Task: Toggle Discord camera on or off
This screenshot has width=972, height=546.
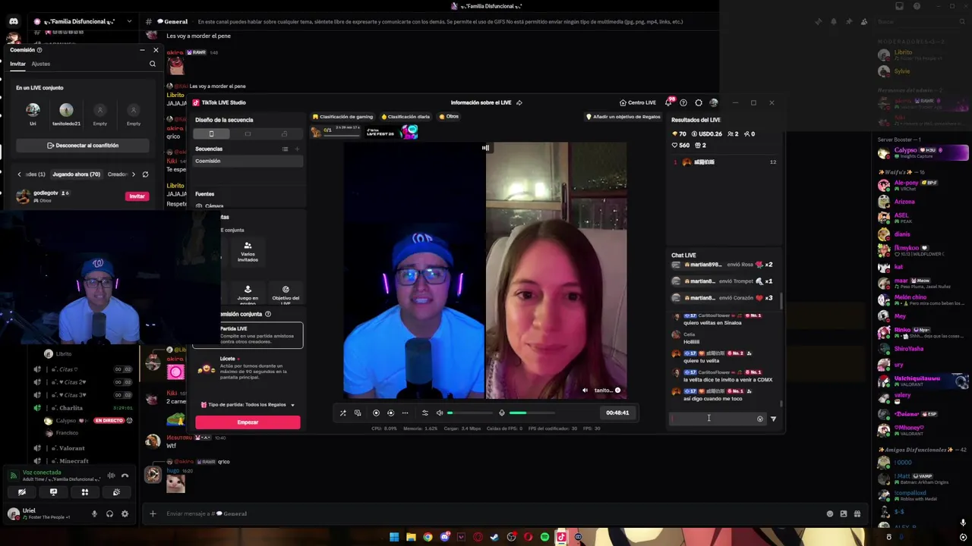Action: coord(21,492)
